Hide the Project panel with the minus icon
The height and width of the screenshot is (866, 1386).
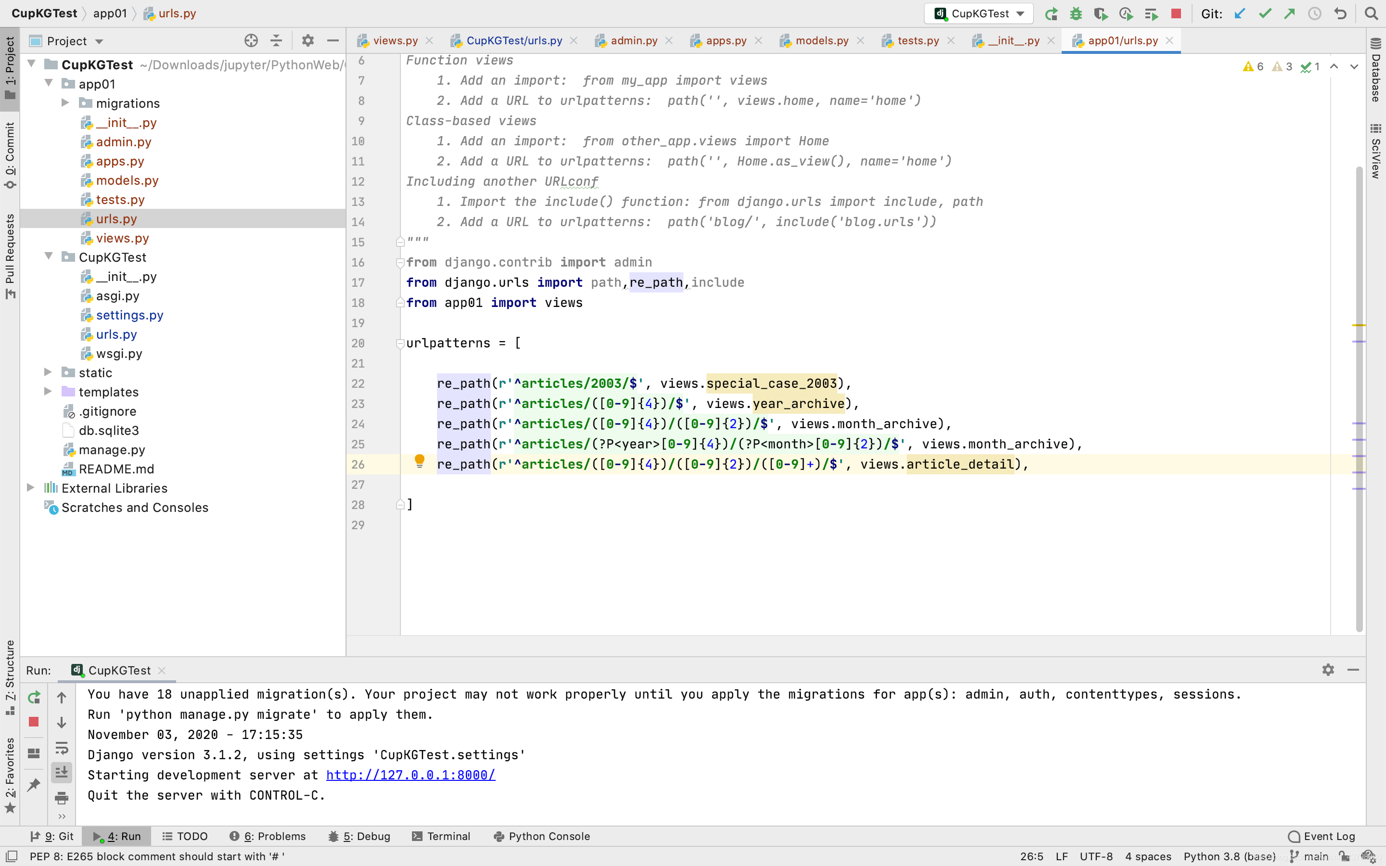pos(333,41)
